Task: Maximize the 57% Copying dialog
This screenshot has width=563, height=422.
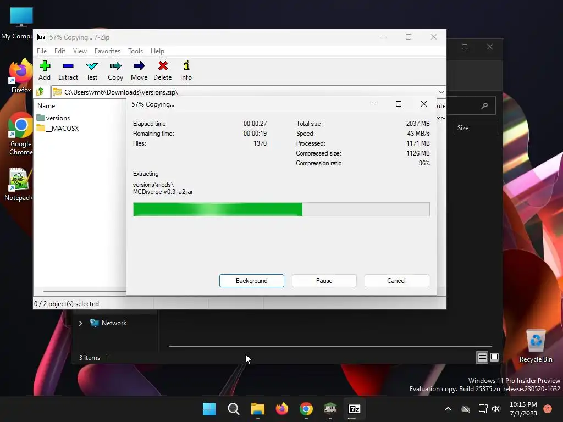Action: tap(399, 104)
